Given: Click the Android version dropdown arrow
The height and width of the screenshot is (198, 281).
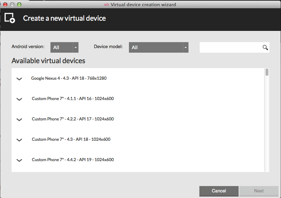Looking at the screenshot, I should 76,47.
